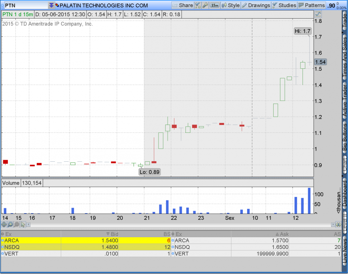Expand the symbol selector dropdown arrow
The image size is (348, 274).
tap(51, 5)
